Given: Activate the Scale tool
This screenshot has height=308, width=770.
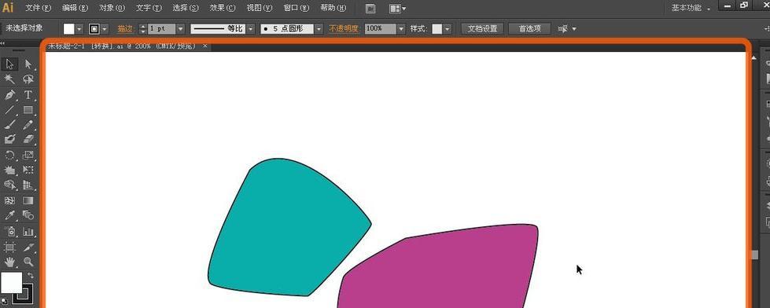Looking at the screenshot, I should 28,155.
